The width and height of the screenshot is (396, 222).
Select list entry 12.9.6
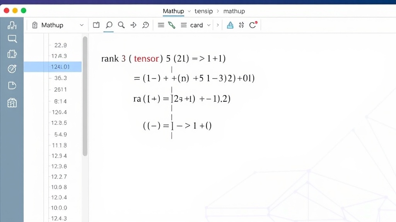point(59,166)
